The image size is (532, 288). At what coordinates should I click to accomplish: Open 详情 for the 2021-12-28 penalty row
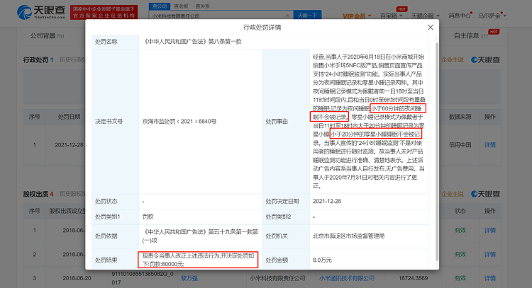[x=490, y=145]
